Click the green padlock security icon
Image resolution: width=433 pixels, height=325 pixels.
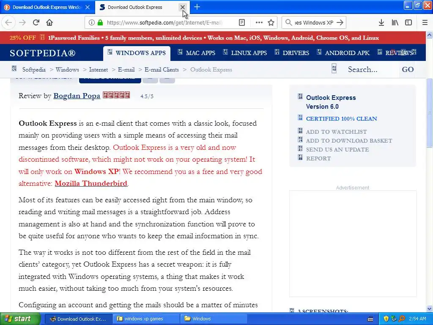pyautogui.click(x=101, y=22)
